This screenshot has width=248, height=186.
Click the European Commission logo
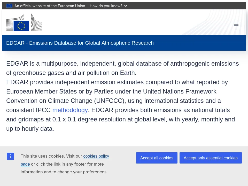point(24,22)
